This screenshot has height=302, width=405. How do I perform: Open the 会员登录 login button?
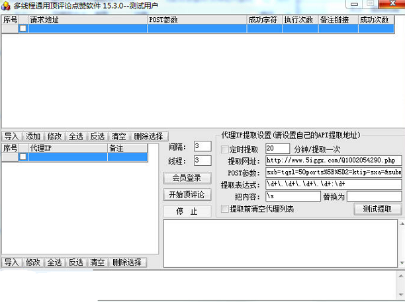(x=187, y=178)
